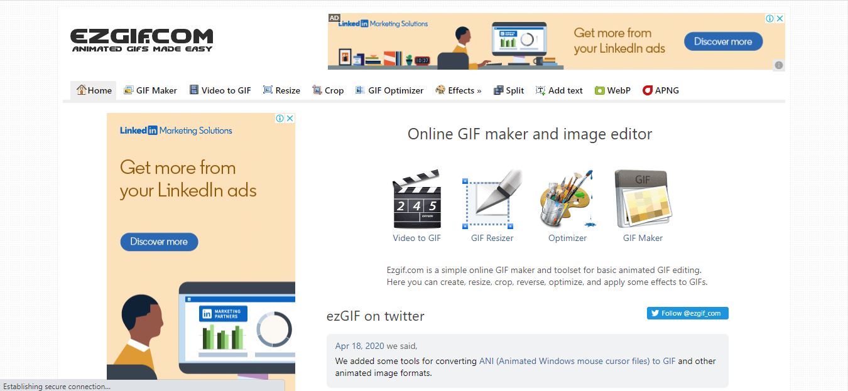
Task: Select the Split menu item
Action: (x=509, y=90)
